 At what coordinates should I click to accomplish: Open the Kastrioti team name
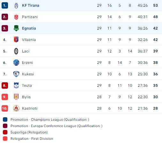coord(30,108)
